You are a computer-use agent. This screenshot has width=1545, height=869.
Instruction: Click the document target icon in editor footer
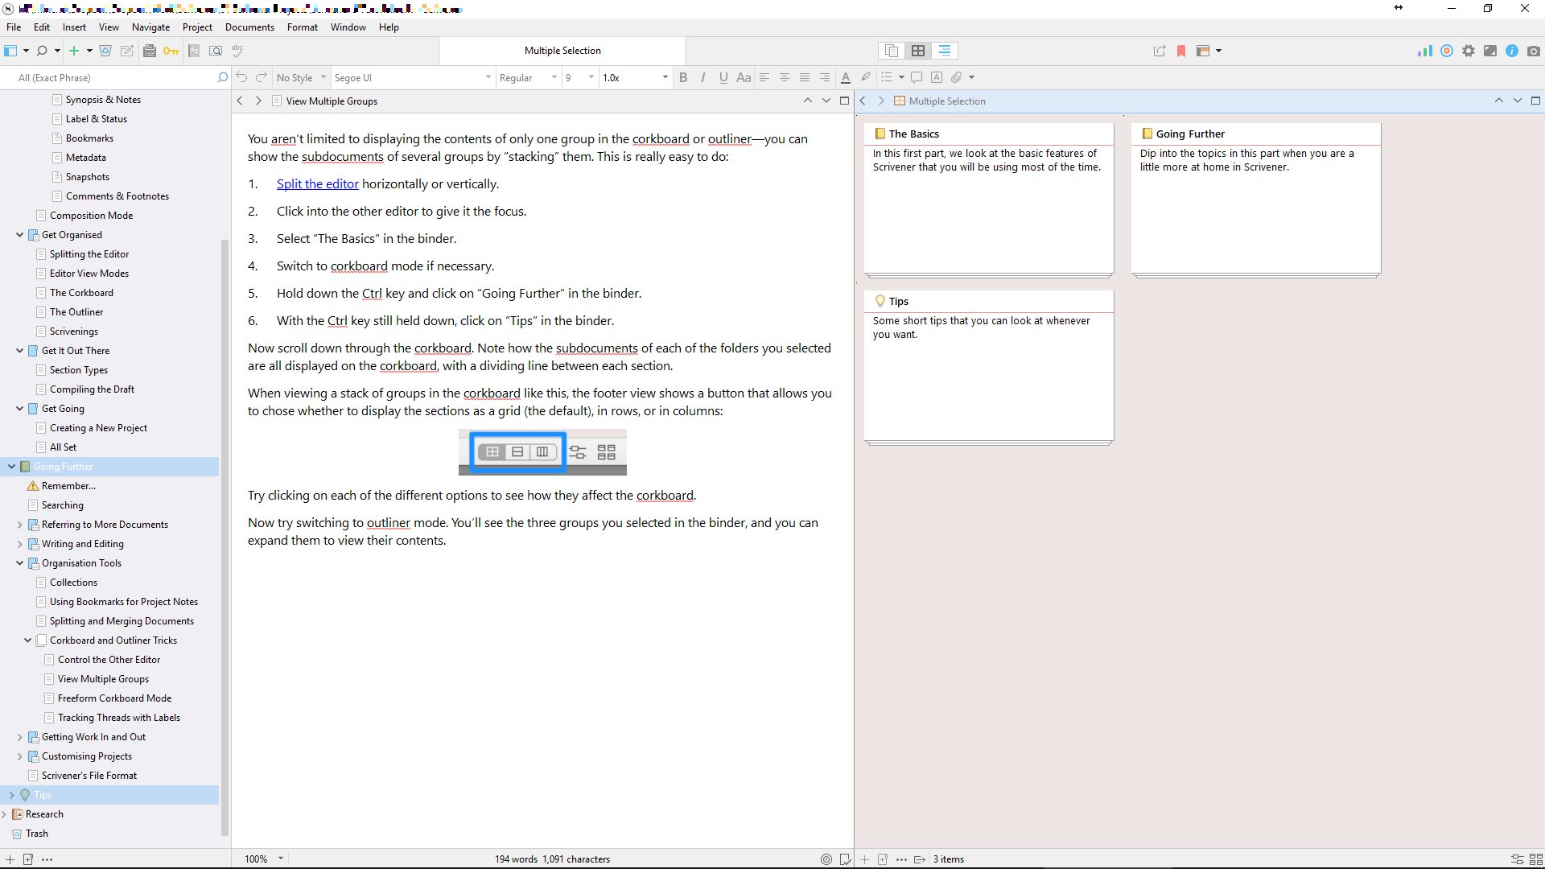pos(826,859)
